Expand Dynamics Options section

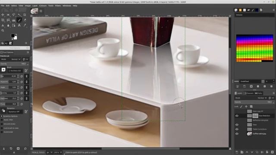point(2,116)
